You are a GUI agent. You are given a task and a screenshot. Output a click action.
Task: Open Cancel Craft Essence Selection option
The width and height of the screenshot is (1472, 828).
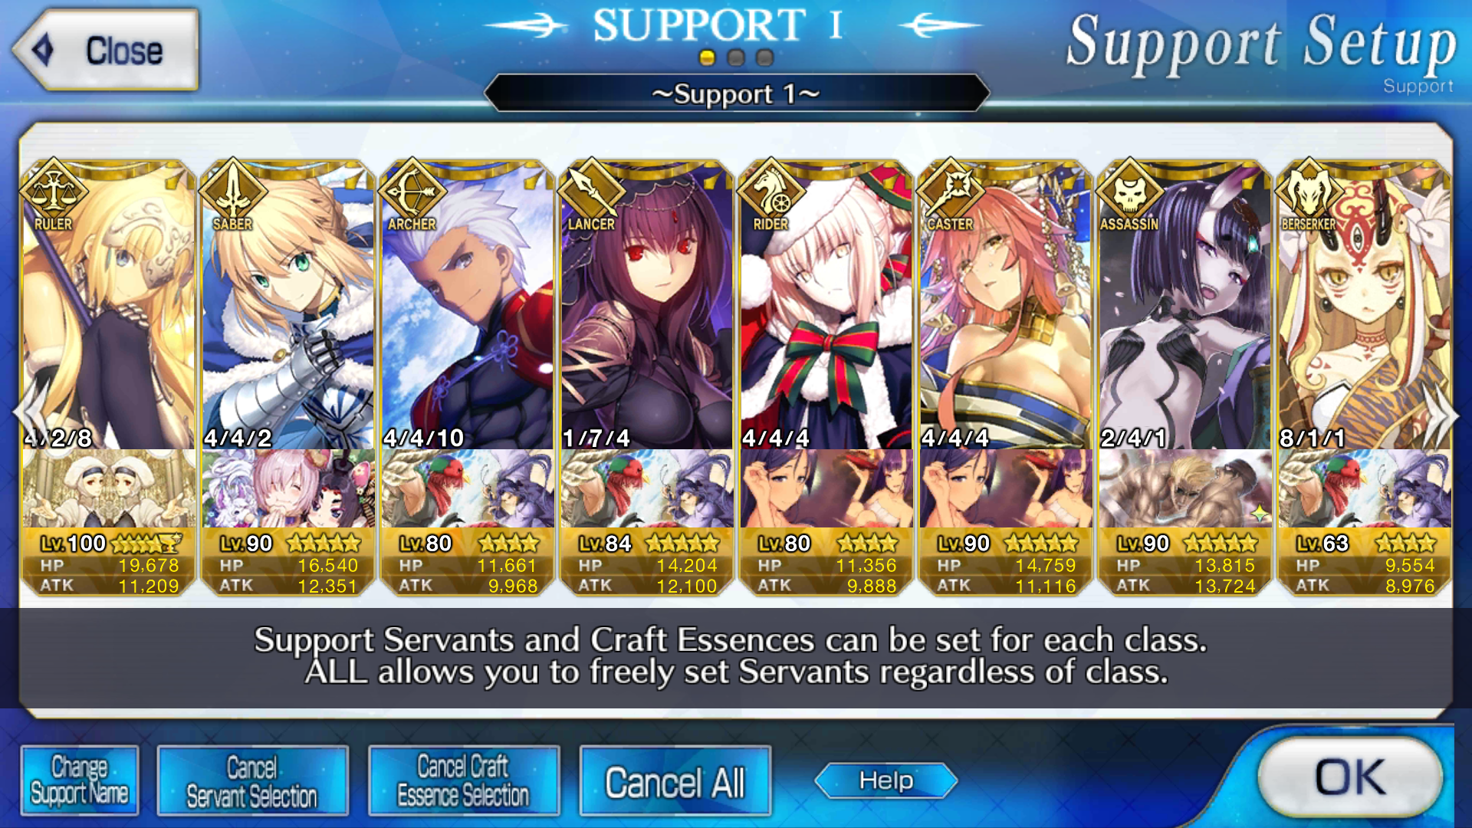tap(463, 781)
